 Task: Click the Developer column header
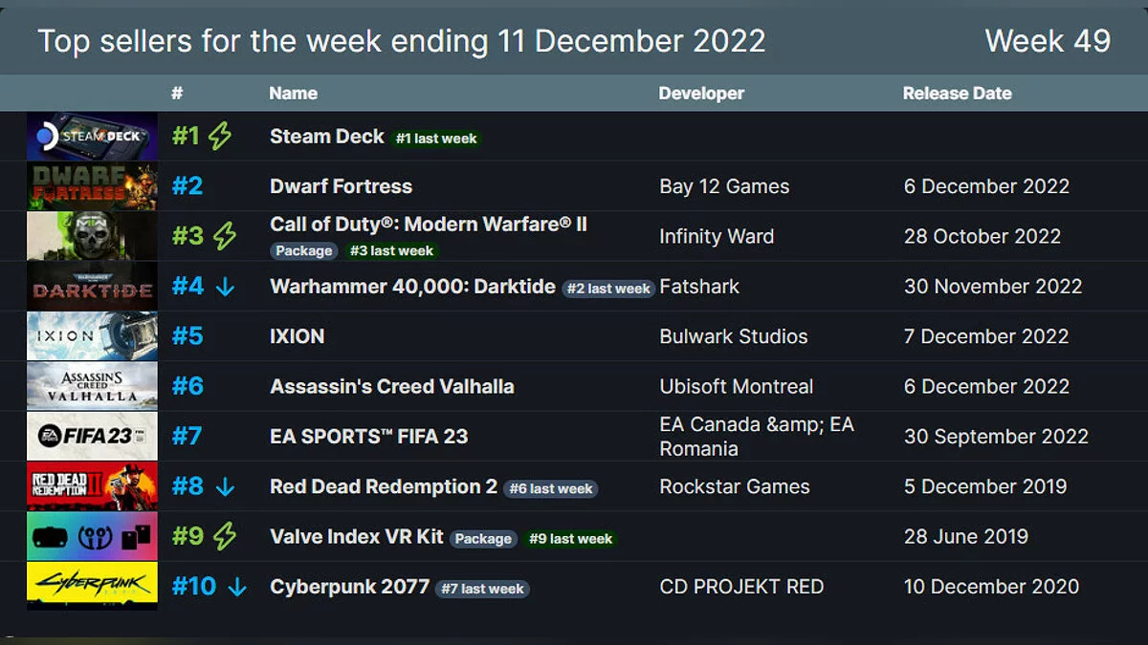click(701, 94)
